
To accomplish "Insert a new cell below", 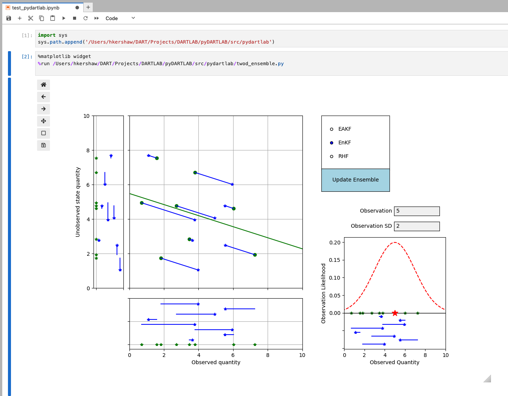I will (x=20, y=18).
